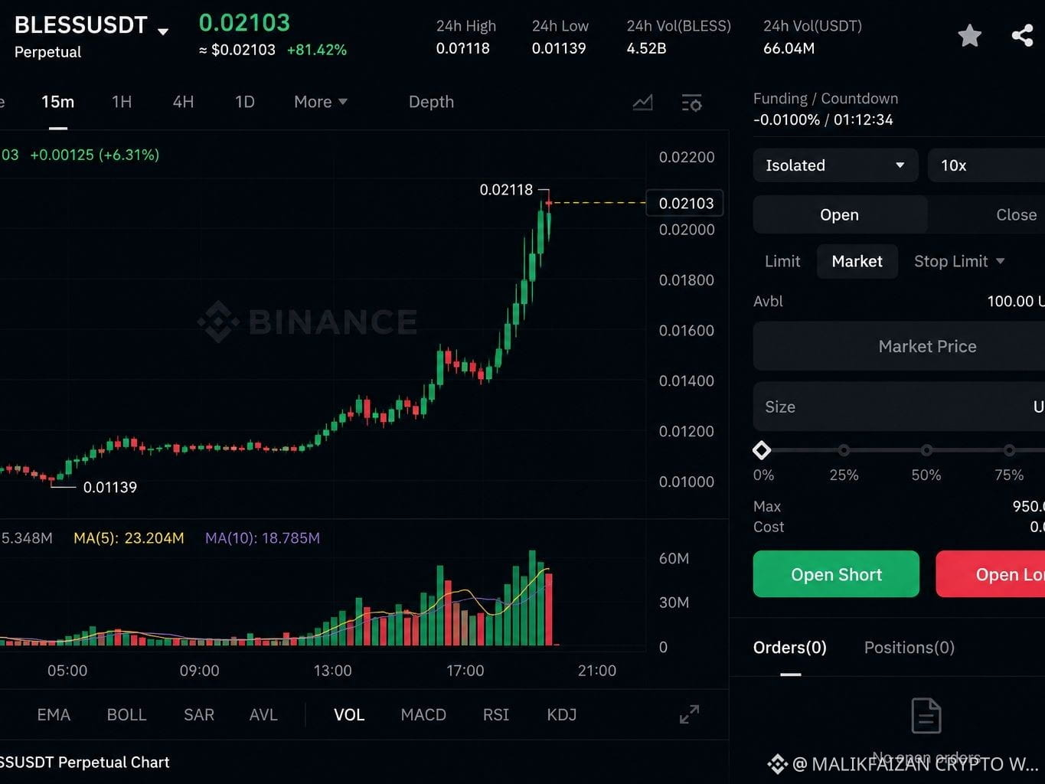
Task: Switch the order mode to Open
Action: click(840, 214)
